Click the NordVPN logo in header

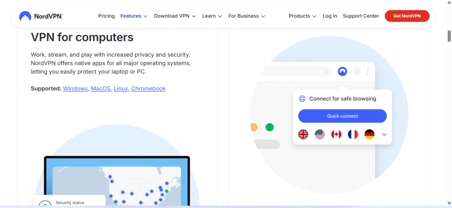(41, 16)
